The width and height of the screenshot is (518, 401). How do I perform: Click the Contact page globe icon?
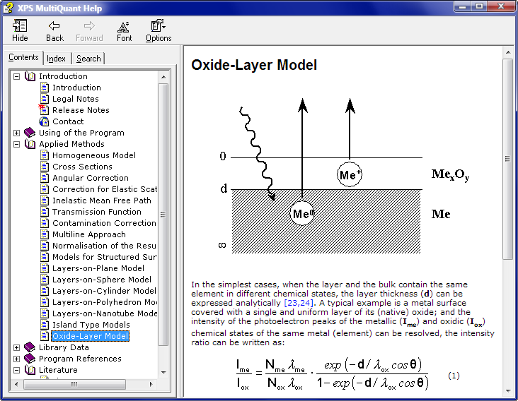point(45,121)
